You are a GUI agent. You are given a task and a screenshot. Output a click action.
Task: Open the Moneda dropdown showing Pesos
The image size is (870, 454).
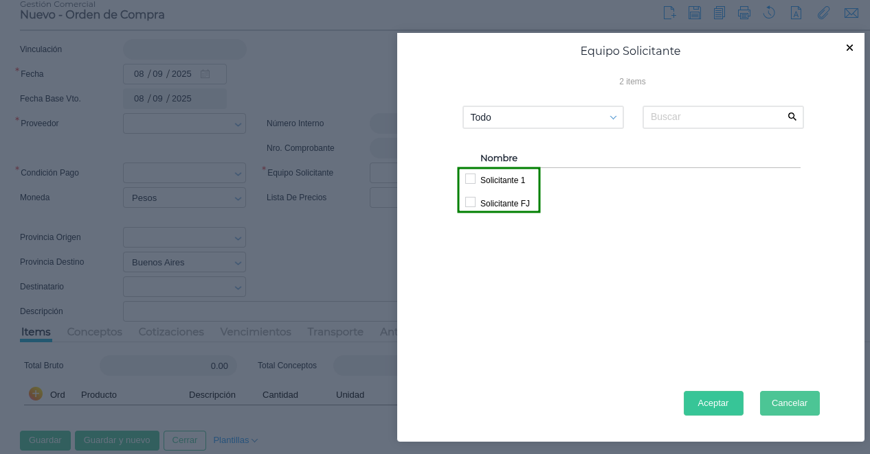point(184,198)
